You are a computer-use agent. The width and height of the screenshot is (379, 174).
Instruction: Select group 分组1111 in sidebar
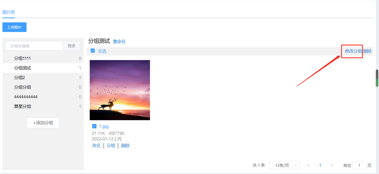(43, 58)
